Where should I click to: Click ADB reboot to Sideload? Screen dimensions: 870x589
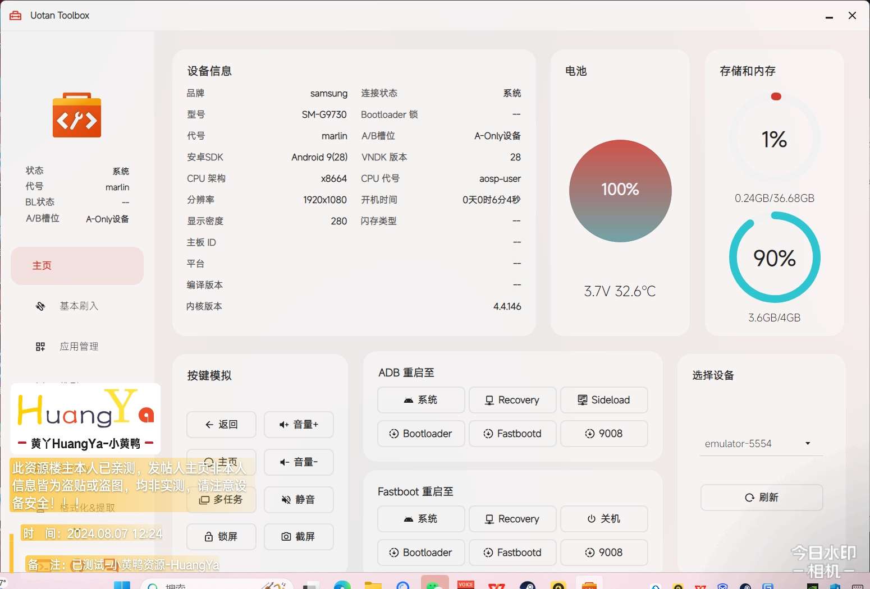pos(604,400)
